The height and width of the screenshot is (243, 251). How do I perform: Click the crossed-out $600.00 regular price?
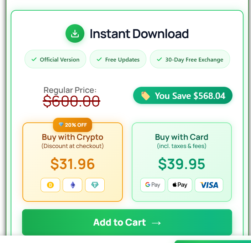tap(71, 102)
